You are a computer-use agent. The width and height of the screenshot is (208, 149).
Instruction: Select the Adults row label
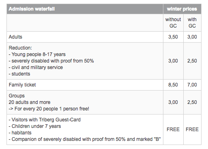(15, 37)
